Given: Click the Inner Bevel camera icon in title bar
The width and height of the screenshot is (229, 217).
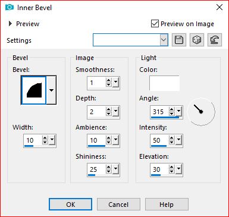Looking at the screenshot, I should click(10, 8).
